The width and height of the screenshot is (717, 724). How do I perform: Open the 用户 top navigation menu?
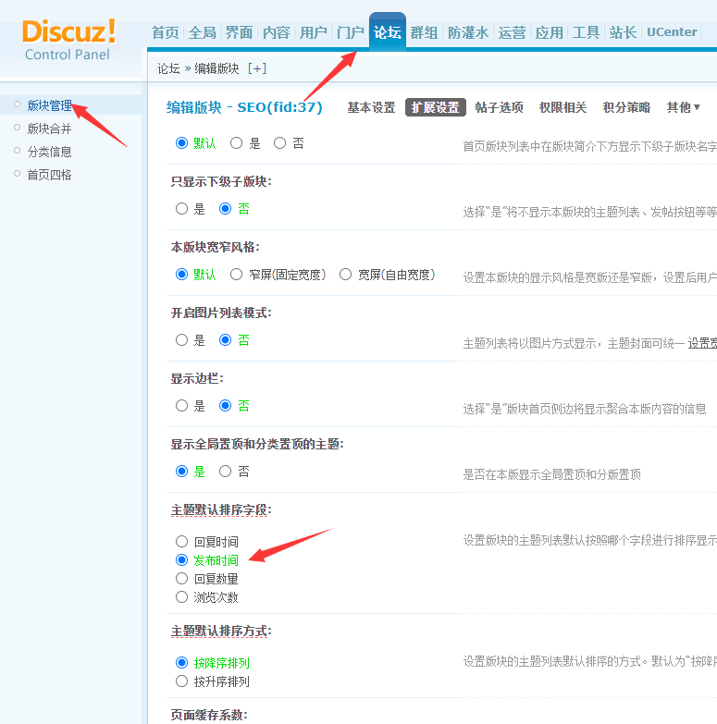pos(313,32)
